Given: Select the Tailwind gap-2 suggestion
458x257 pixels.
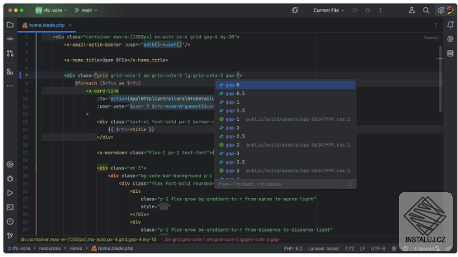Looking at the screenshot, I should click(285, 128).
